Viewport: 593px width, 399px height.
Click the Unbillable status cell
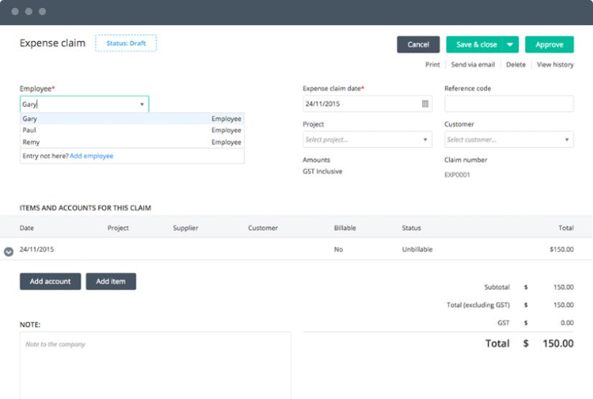pos(417,249)
